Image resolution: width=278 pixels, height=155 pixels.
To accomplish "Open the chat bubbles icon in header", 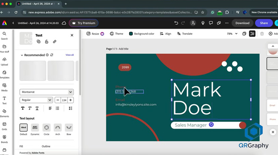I will click(x=219, y=23).
